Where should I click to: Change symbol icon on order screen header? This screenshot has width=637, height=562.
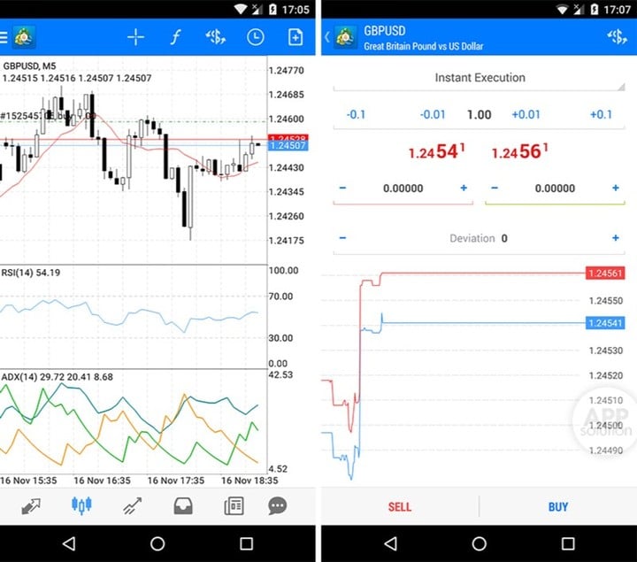pyautogui.click(x=617, y=37)
